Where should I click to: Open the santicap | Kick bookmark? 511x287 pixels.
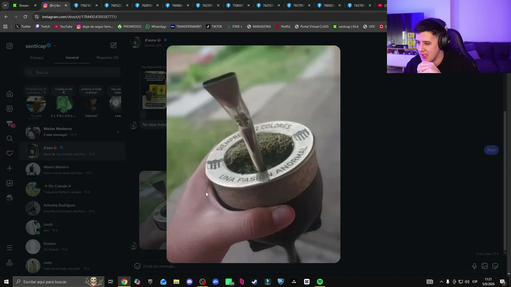tap(346, 27)
